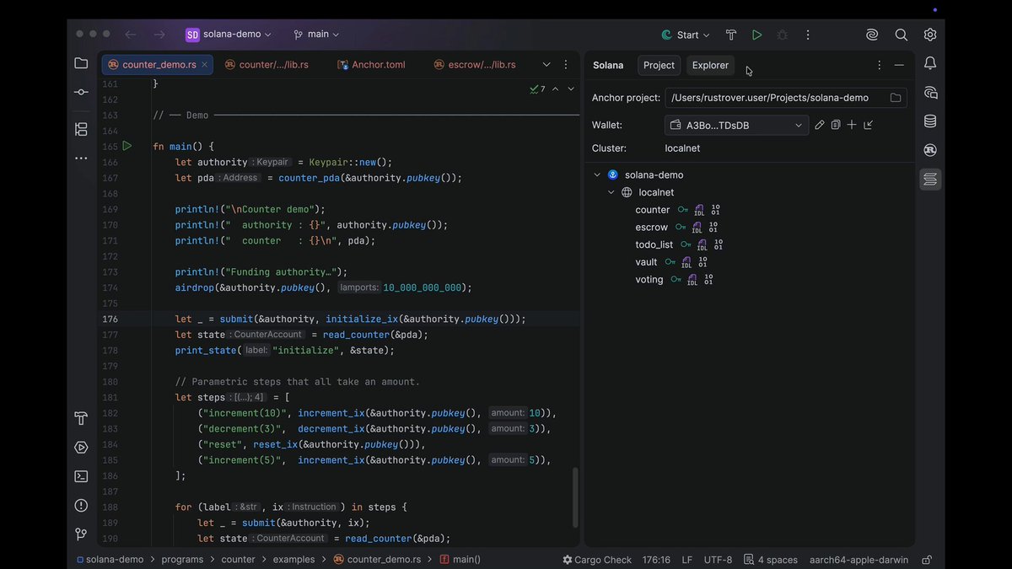
Task: Run the project with the green play button
Action: 756,35
